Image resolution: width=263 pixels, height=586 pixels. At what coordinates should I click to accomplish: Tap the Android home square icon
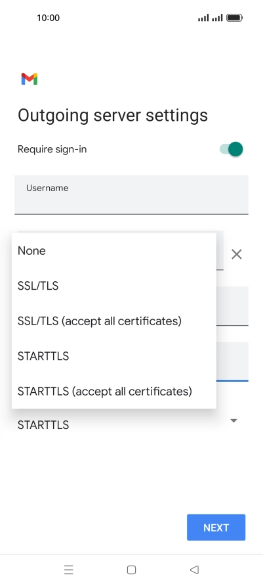(x=131, y=570)
